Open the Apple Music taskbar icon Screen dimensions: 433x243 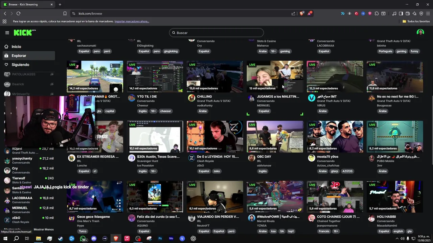click(x=127, y=239)
